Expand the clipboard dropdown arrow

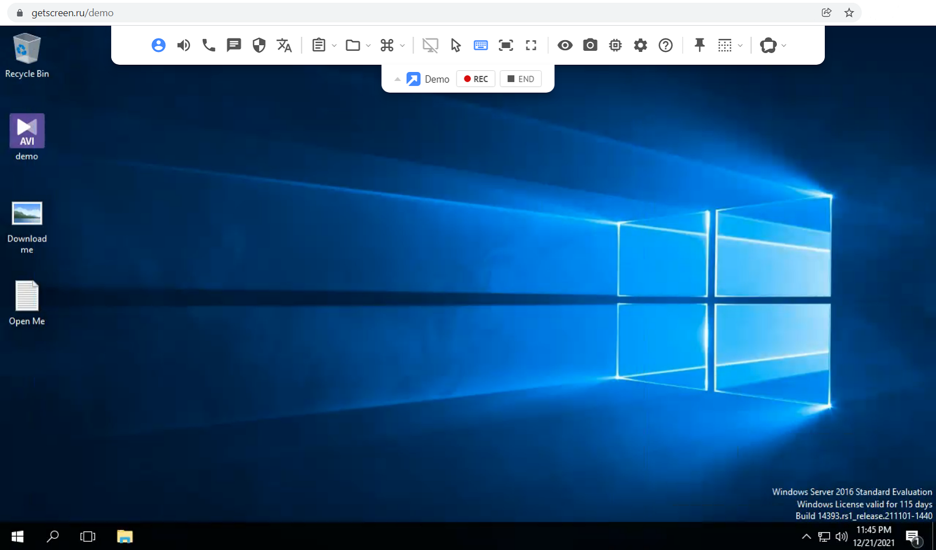[x=334, y=46]
